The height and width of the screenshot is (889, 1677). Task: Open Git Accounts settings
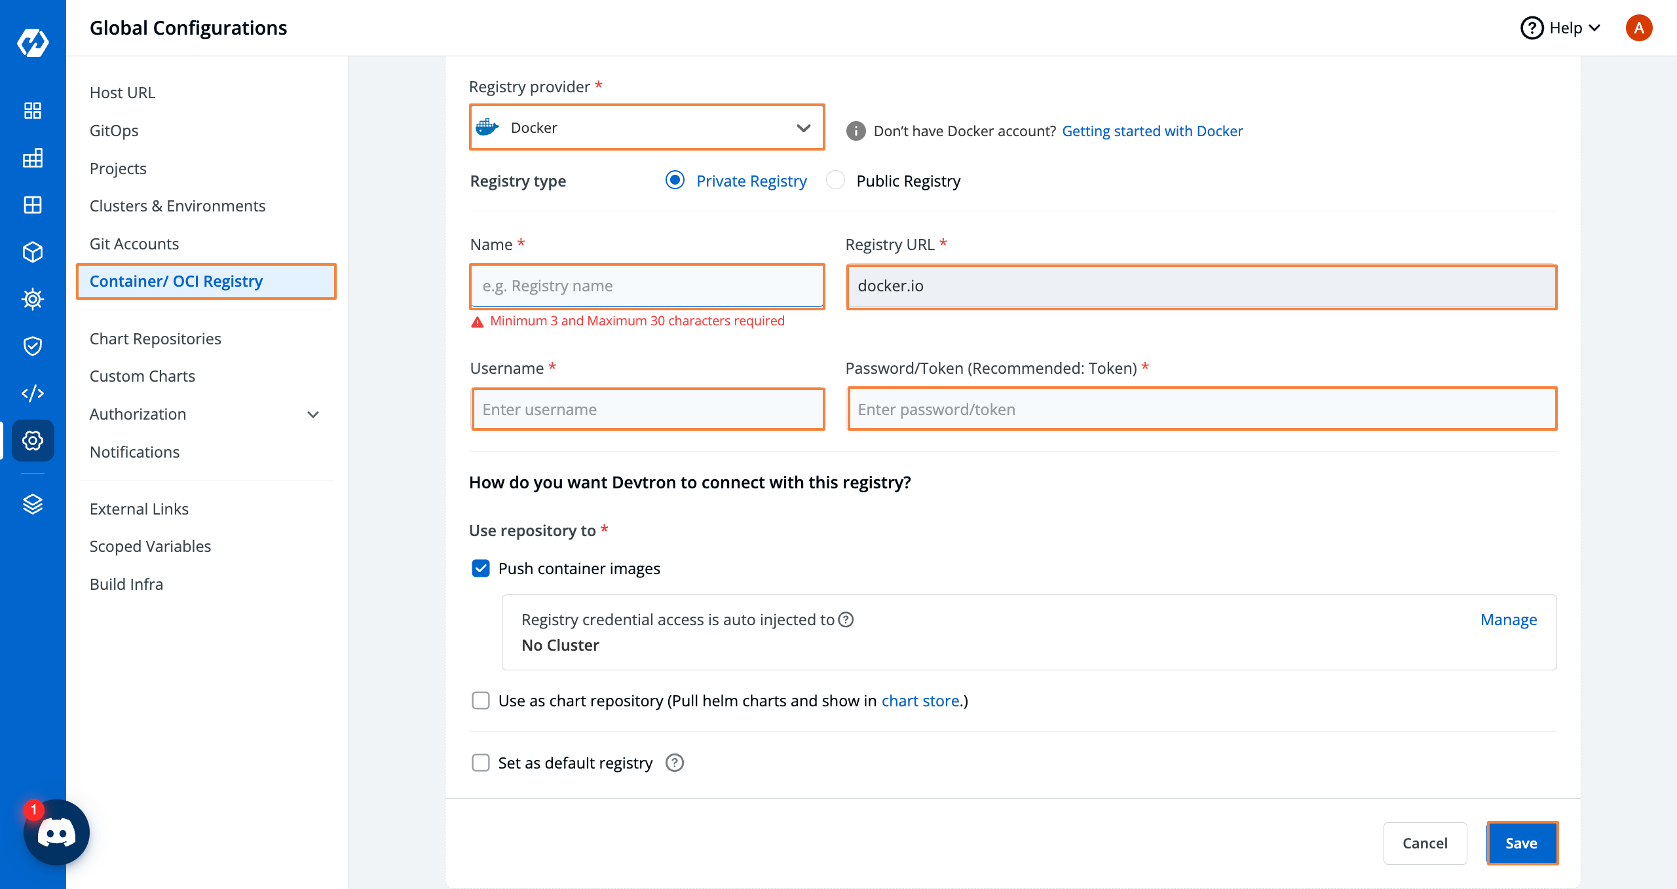pyautogui.click(x=134, y=244)
